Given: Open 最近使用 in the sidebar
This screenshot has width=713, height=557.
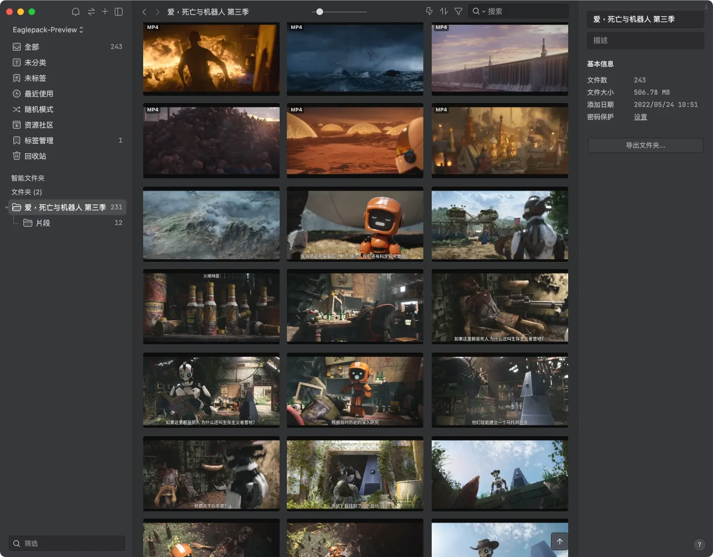Looking at the screenshot, I should pos(67,94).
